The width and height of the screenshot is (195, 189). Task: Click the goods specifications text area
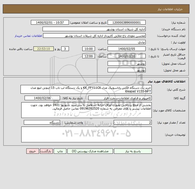[86, 110]
